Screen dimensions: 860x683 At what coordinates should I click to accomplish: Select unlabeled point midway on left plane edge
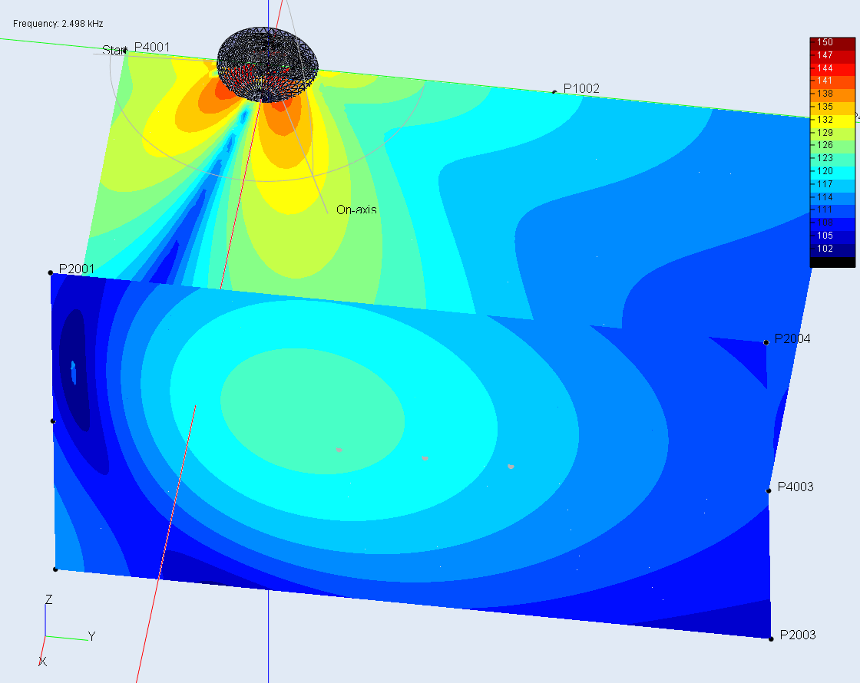pos(53,421)
